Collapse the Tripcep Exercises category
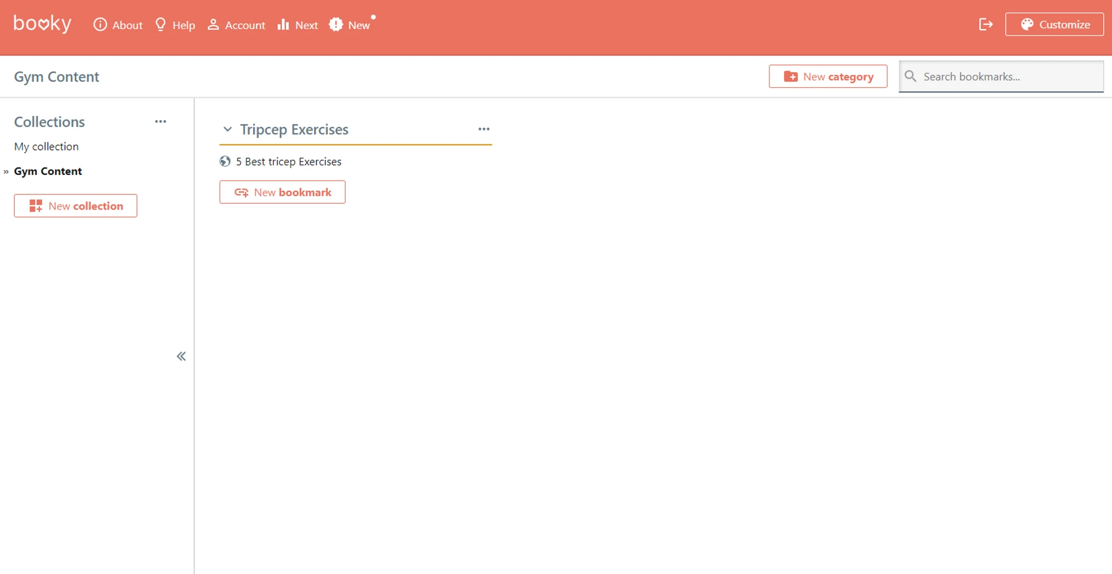 tap(227, 129)
